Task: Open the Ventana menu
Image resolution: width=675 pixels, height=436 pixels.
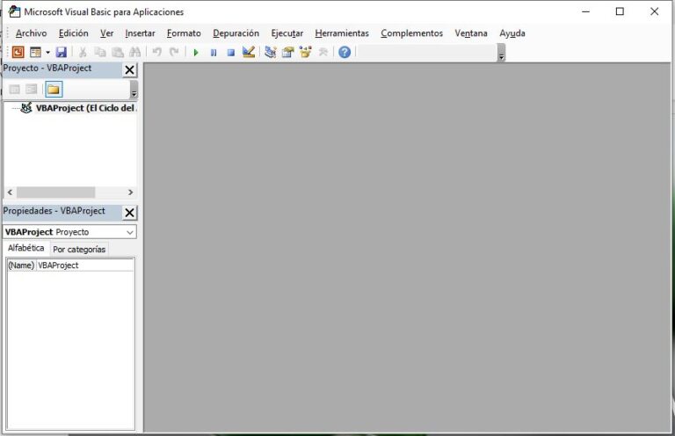Action: [x=471, y=33]
